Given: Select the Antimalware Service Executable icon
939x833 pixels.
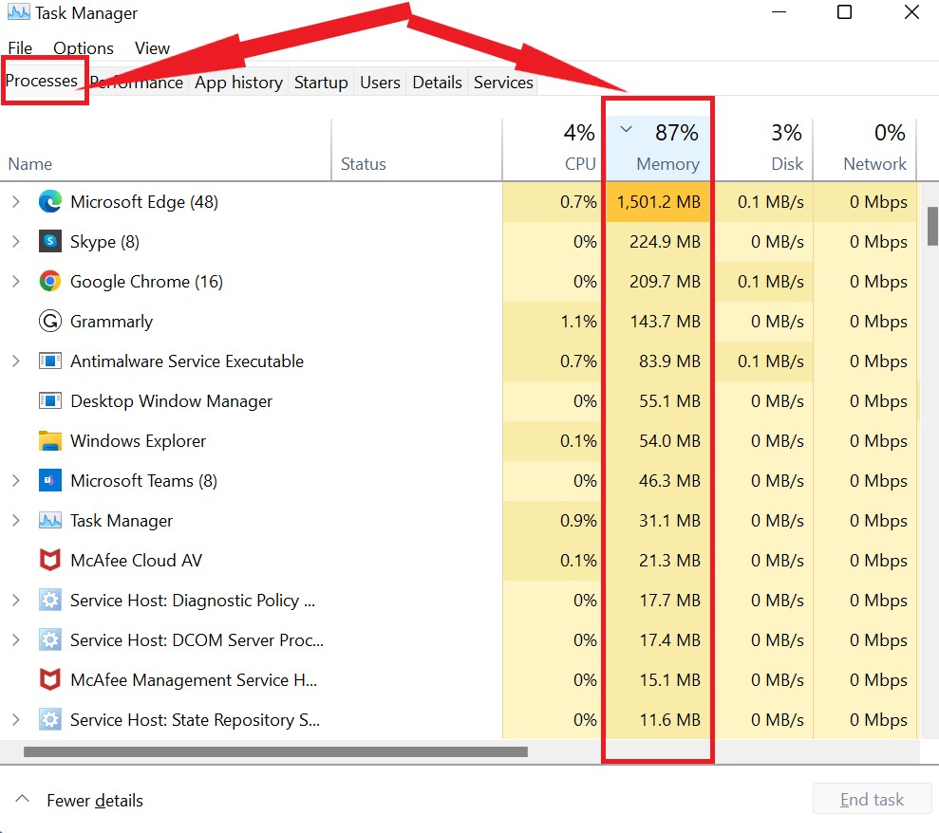Looking at the screenshot, I should 49,361.
